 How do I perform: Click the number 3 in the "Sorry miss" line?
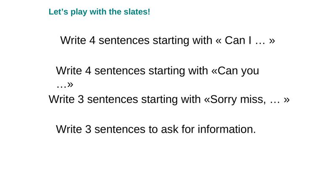coord(81,100)
